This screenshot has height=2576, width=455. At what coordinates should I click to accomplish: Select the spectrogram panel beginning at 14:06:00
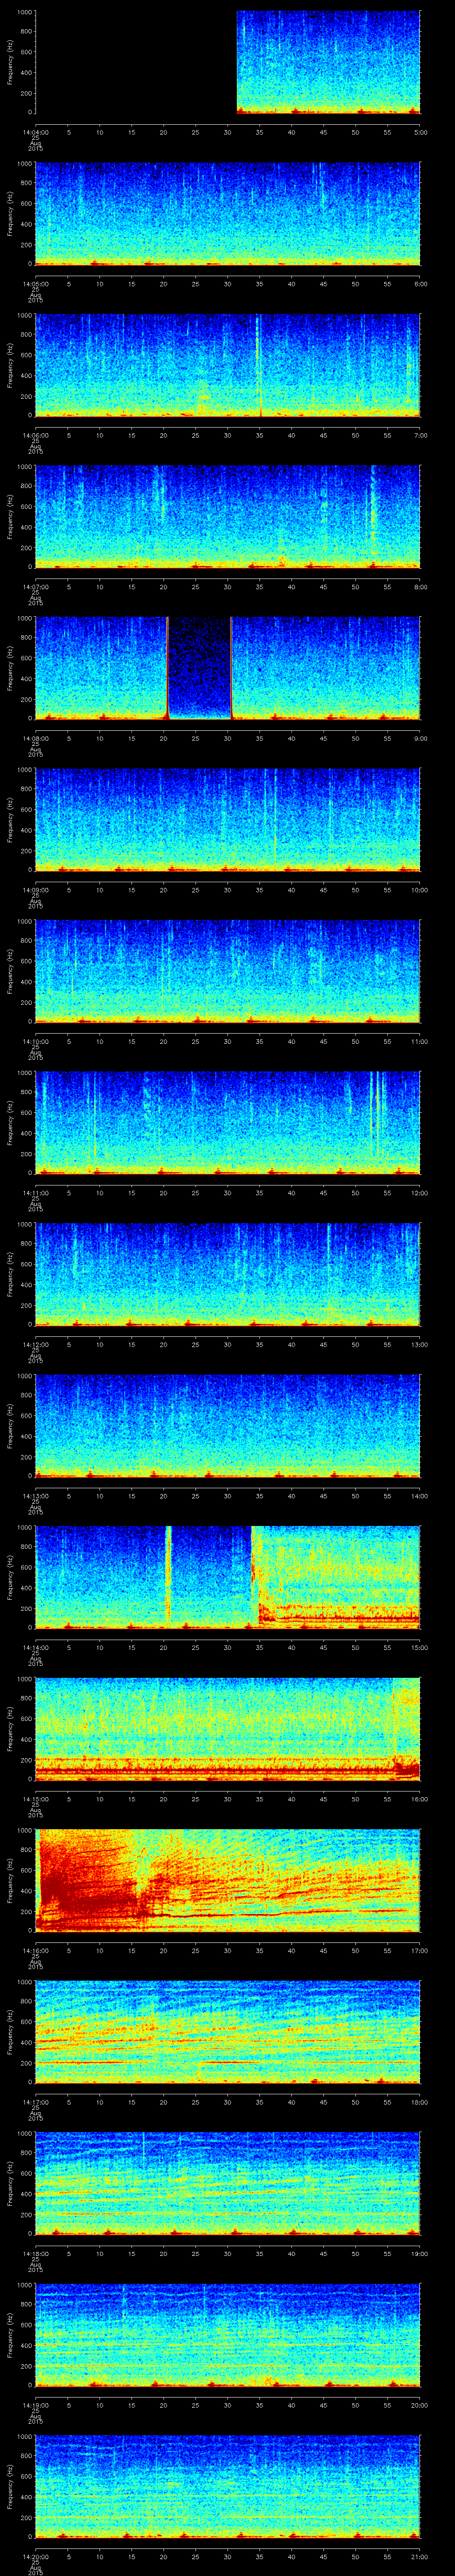(228, 365)
